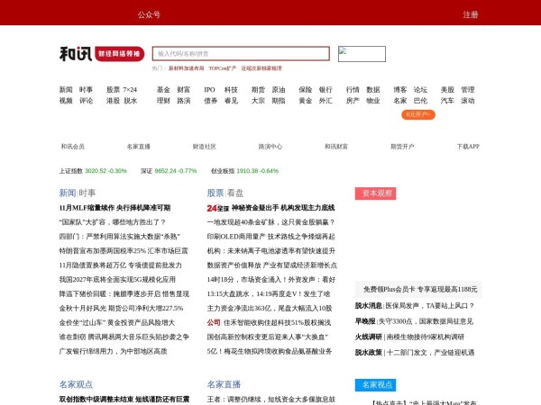Open the 基金 navigation link

163,90
